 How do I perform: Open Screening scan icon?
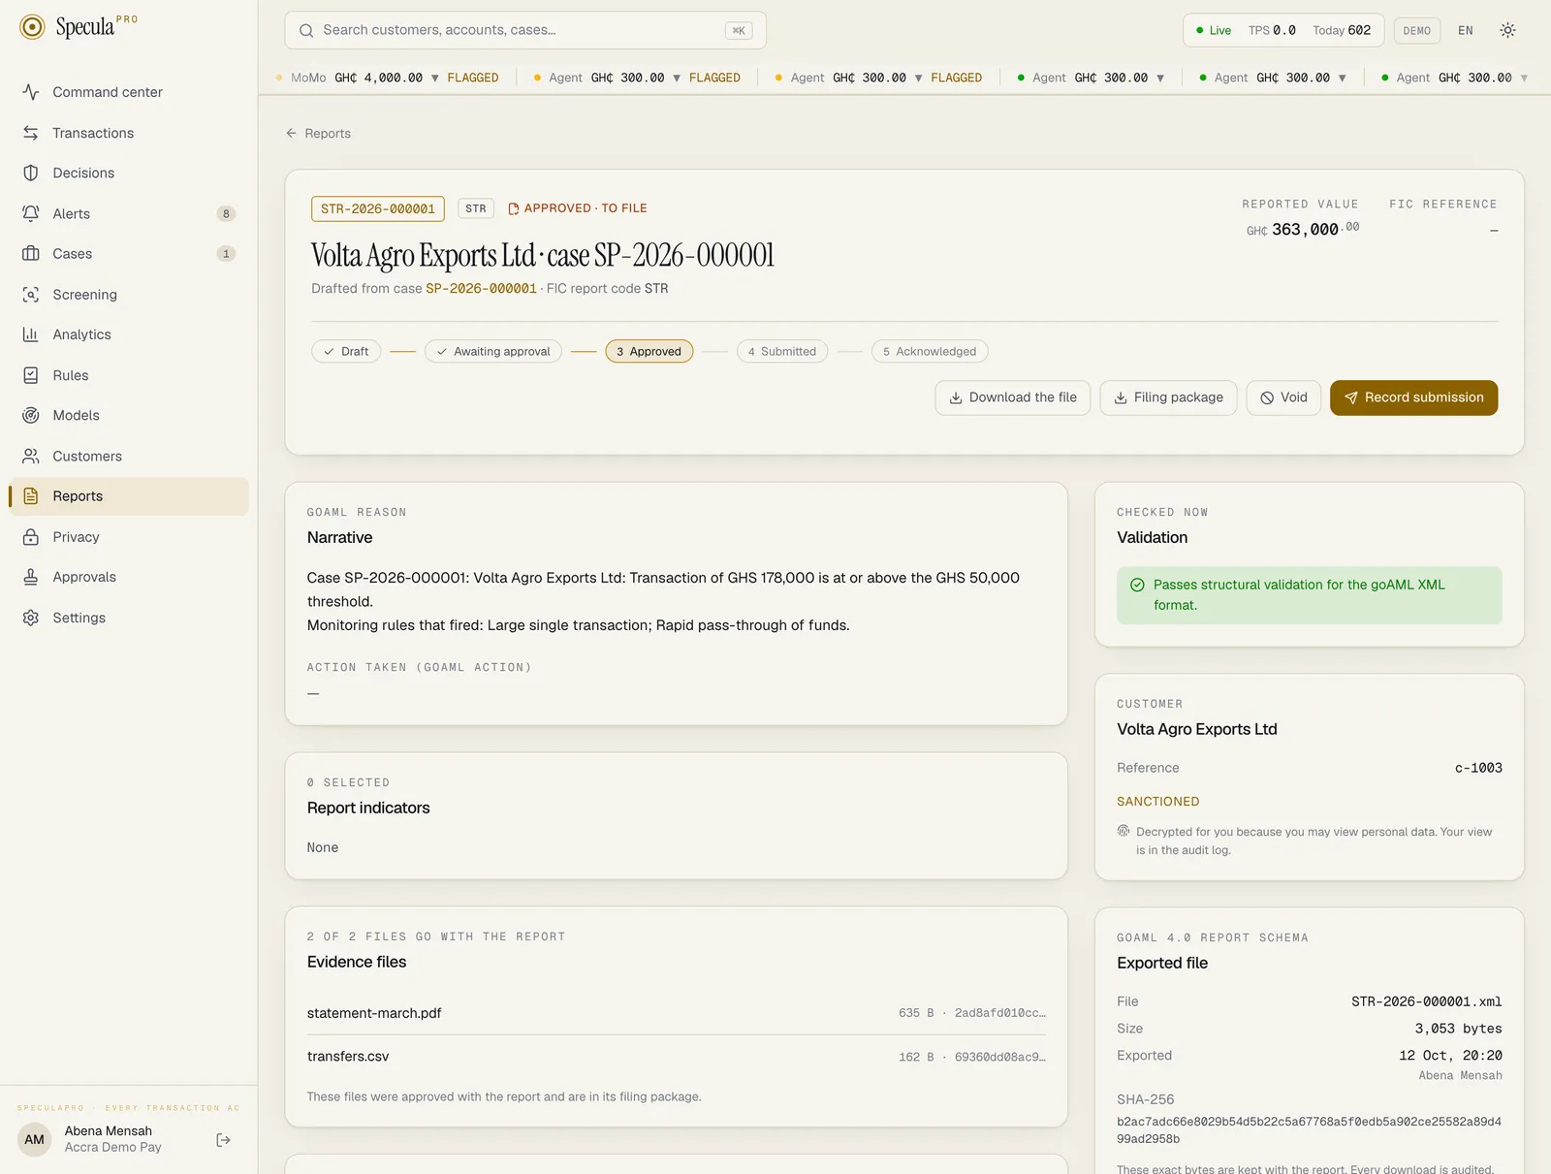(31, 295)
